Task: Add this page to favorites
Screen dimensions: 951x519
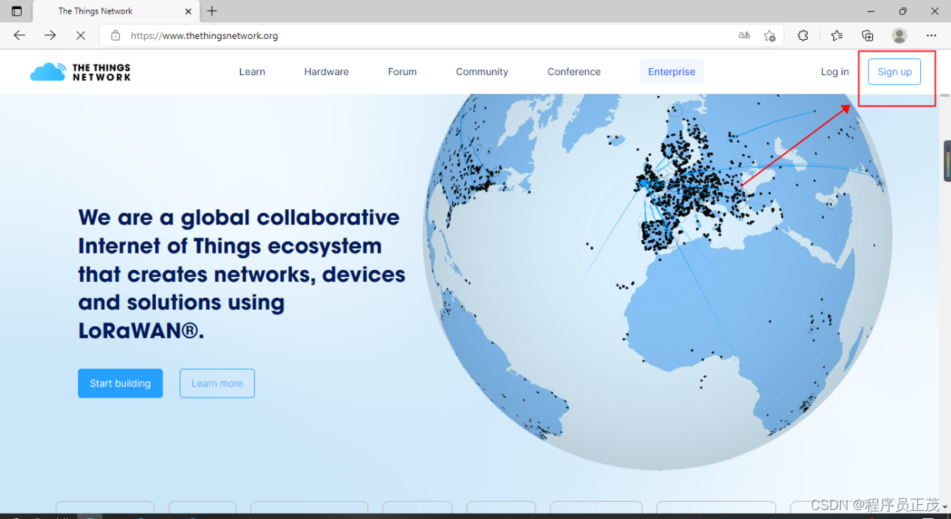Action: [769, 35]
